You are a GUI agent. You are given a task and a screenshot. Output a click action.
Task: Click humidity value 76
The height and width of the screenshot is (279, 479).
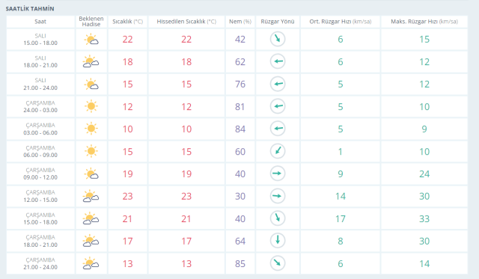click(x=240, y=85)
